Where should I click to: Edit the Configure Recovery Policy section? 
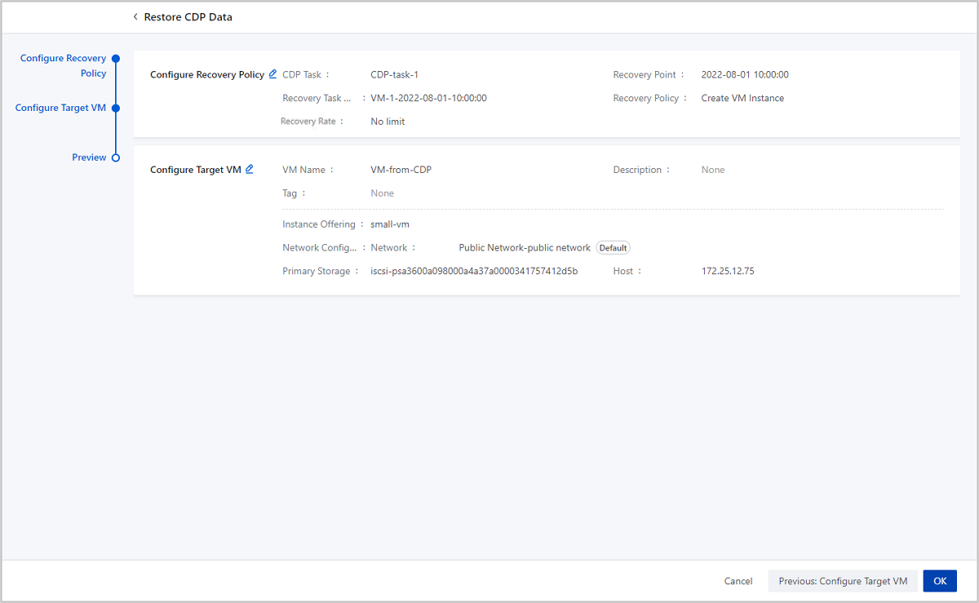pyautogui.click(x=272, y=74)
